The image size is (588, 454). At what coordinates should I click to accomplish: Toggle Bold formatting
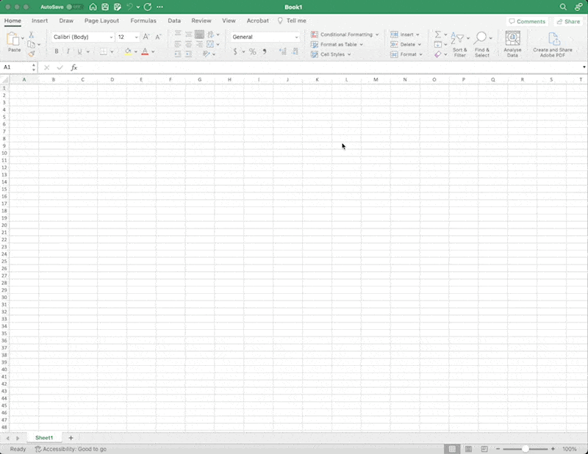[x=57, y=51]
